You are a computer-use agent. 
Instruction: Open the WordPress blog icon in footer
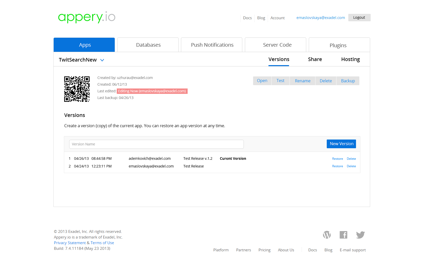(x=327, y=235)
